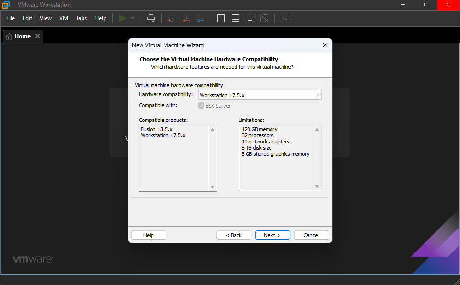
Task: Open the Help menu
Action: point(100,18)
